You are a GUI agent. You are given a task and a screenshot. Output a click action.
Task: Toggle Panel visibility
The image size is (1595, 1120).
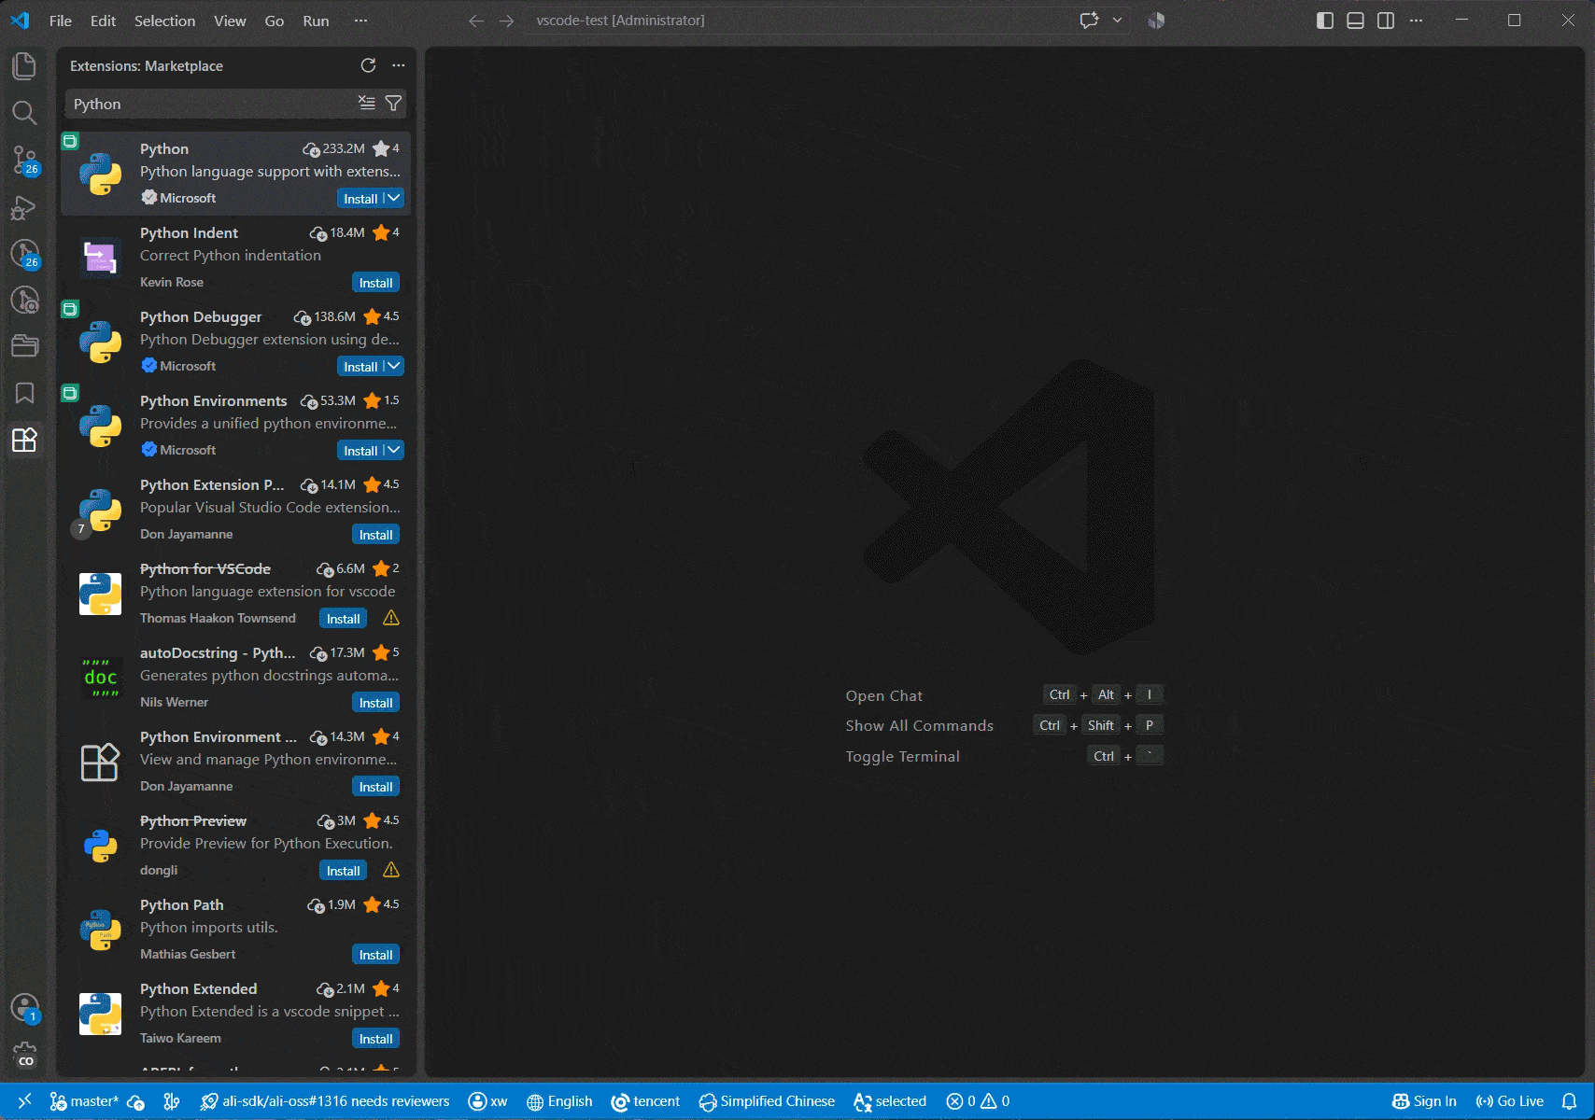tap(1355, 21)
